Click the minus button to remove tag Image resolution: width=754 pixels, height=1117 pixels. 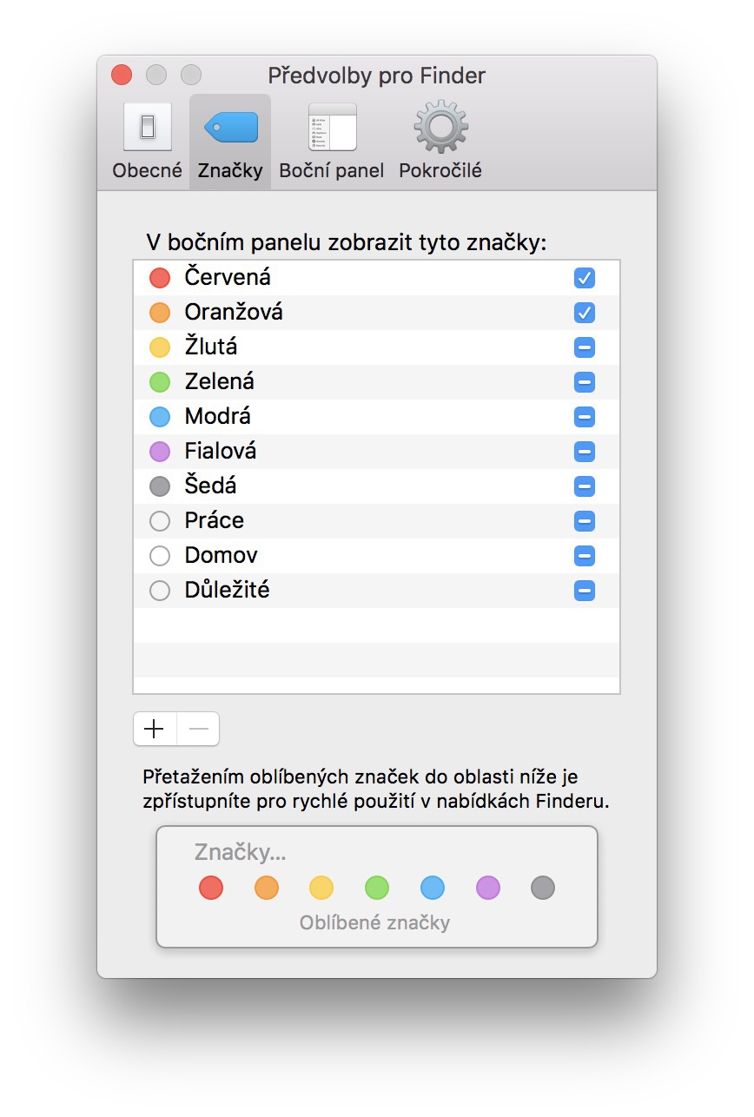click(x=198, y=729)
